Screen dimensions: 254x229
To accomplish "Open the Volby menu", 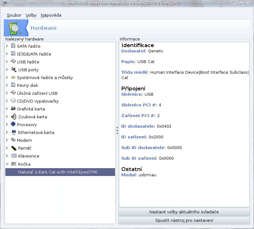I will coord(31,15).
